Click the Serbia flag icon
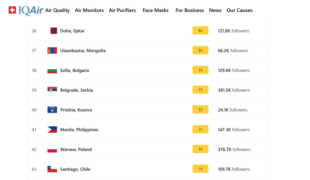310x180 pixels. pyautogui.click(x=52, y=90)
